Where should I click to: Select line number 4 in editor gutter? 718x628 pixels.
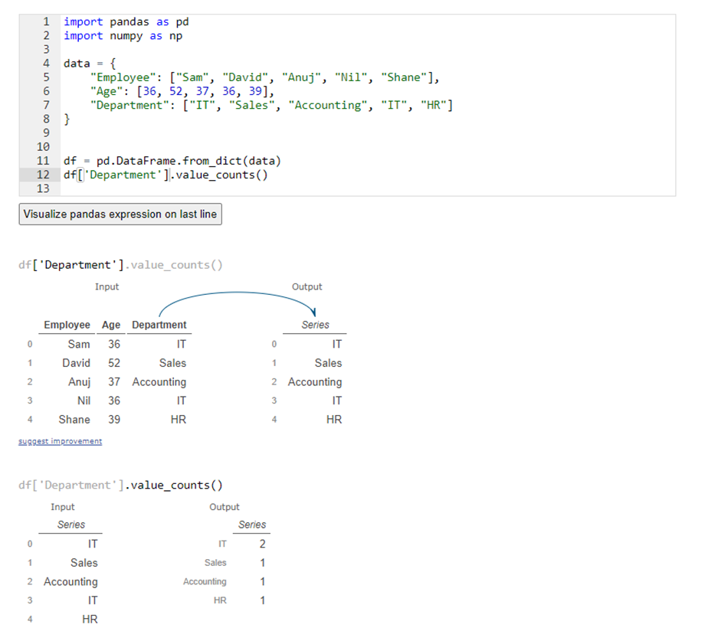46,64
